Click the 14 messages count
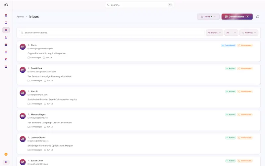Viewport: 265px width, 166px height. (36, 104)
